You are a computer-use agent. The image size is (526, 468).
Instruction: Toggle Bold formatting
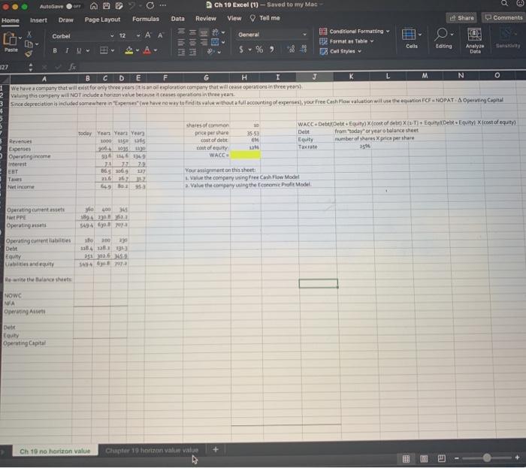click(55, 50)
